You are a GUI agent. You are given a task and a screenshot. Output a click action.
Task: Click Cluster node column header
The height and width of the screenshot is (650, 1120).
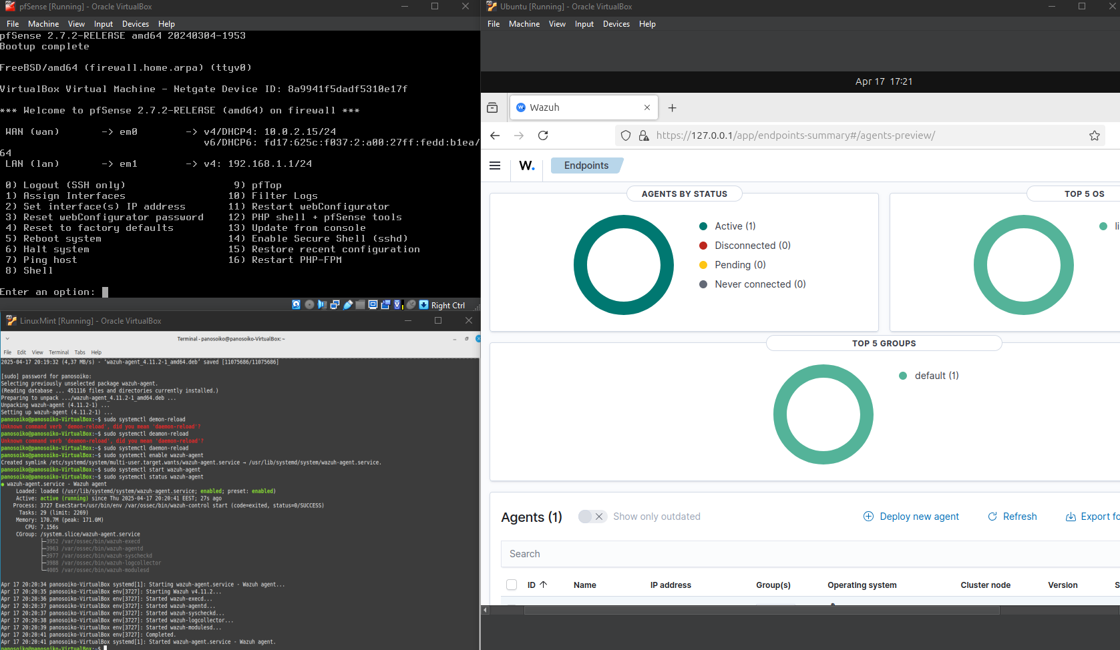[x=986, y=585]
